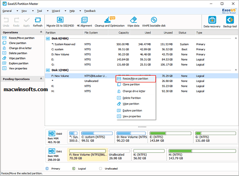
Task: Open the General menu dropdown
Action: point(7,11)
